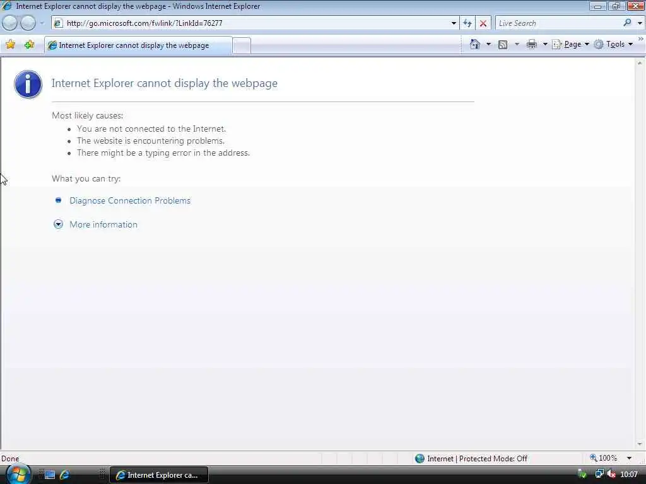646x484 pixels.
Task: Click the muted volume tray icon
Action: [611, 474]
